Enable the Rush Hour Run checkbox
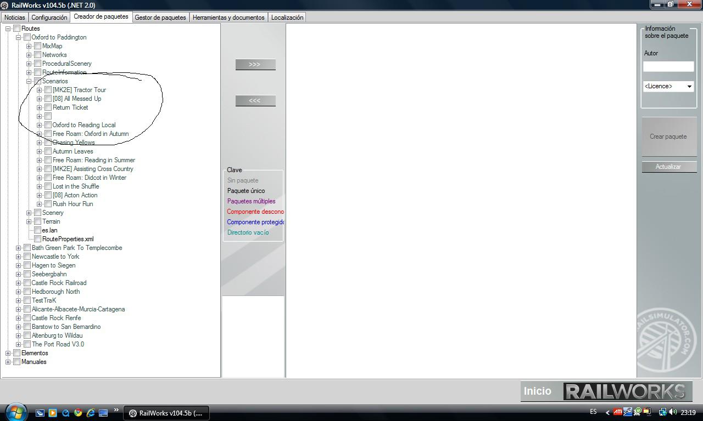The width and height of the screenshot is (703, 421). (x=48, y=204)
